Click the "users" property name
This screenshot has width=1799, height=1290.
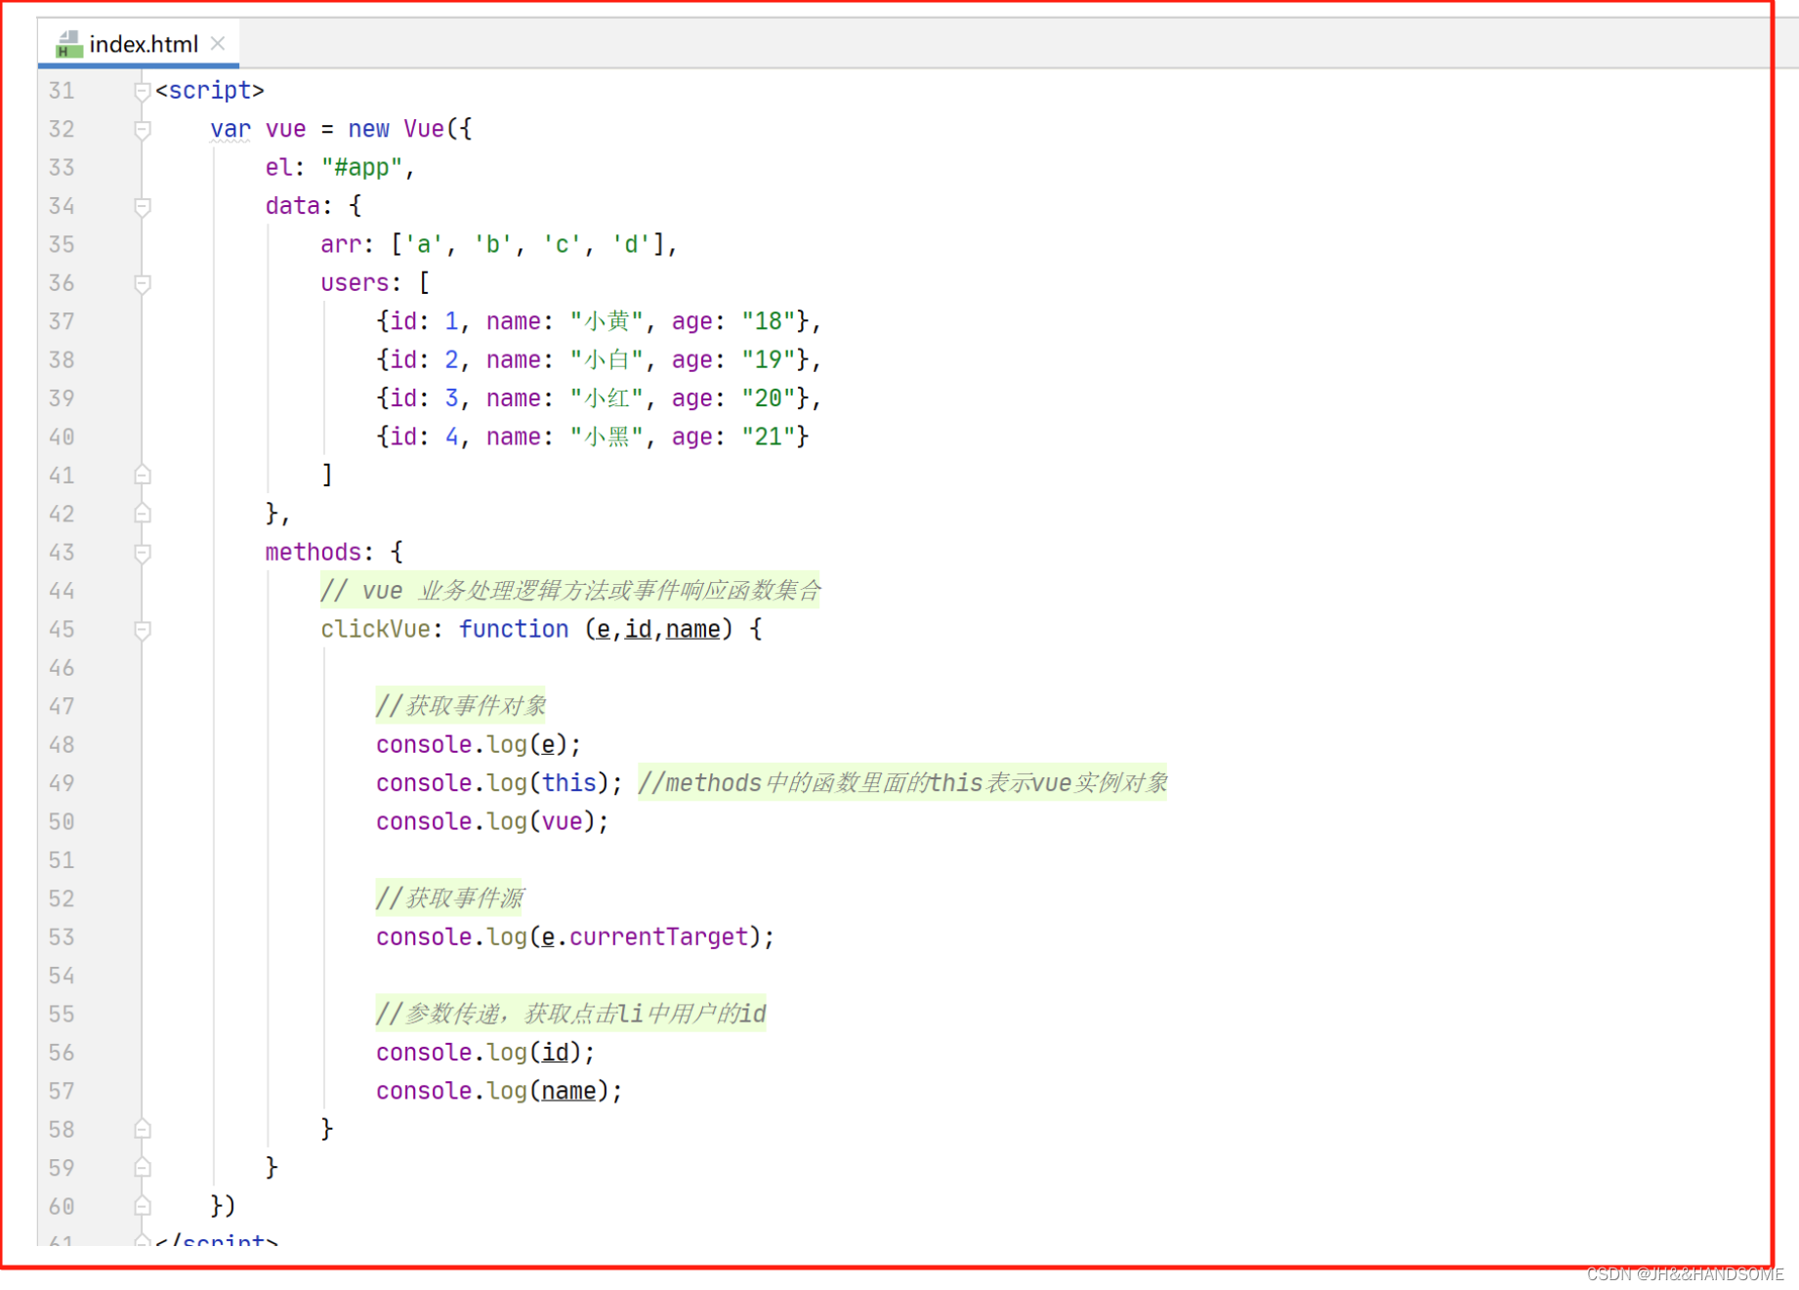click(356, 283)
